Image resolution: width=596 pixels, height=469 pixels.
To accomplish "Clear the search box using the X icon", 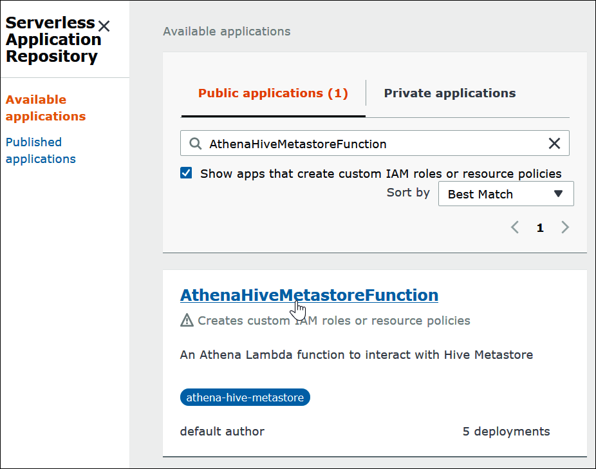I will (x=554, y=143).
